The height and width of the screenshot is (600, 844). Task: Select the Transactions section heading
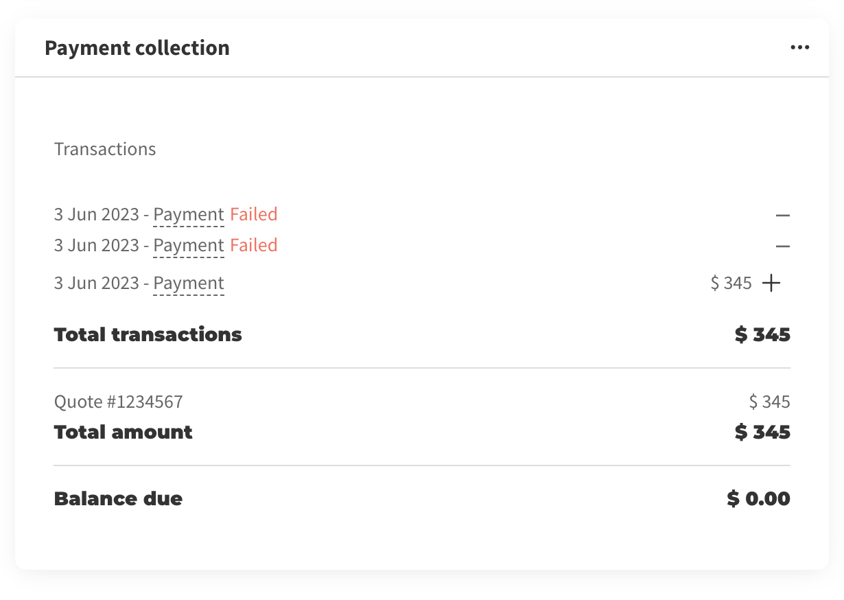pos(105,150)
